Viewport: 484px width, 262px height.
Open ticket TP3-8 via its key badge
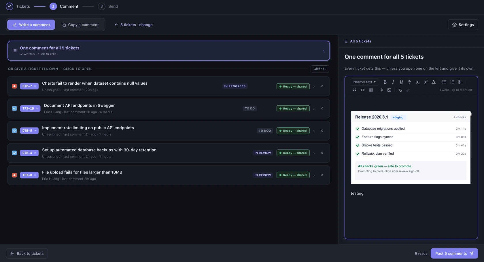click(29, 175)
